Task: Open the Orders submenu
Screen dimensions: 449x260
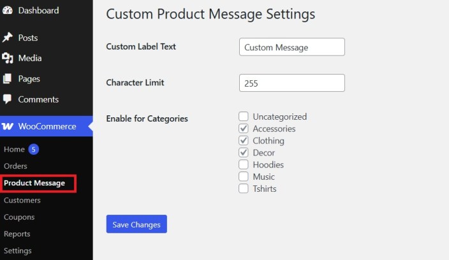Action: [x=15, y=166]
